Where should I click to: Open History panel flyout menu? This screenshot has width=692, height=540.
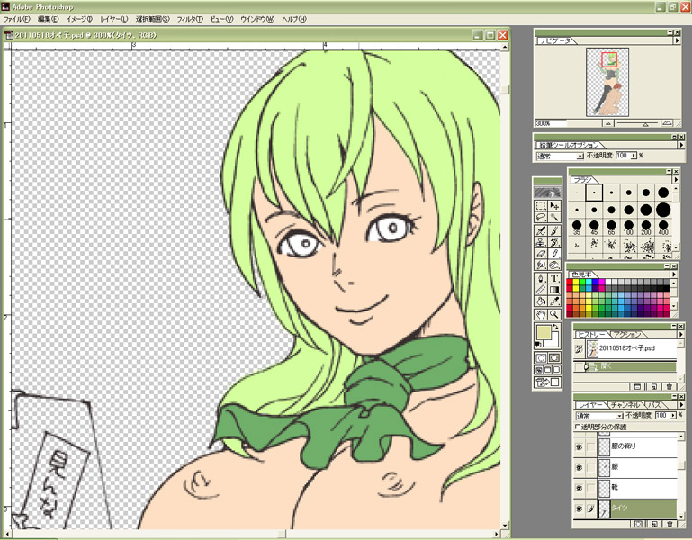tap(680, 334)
